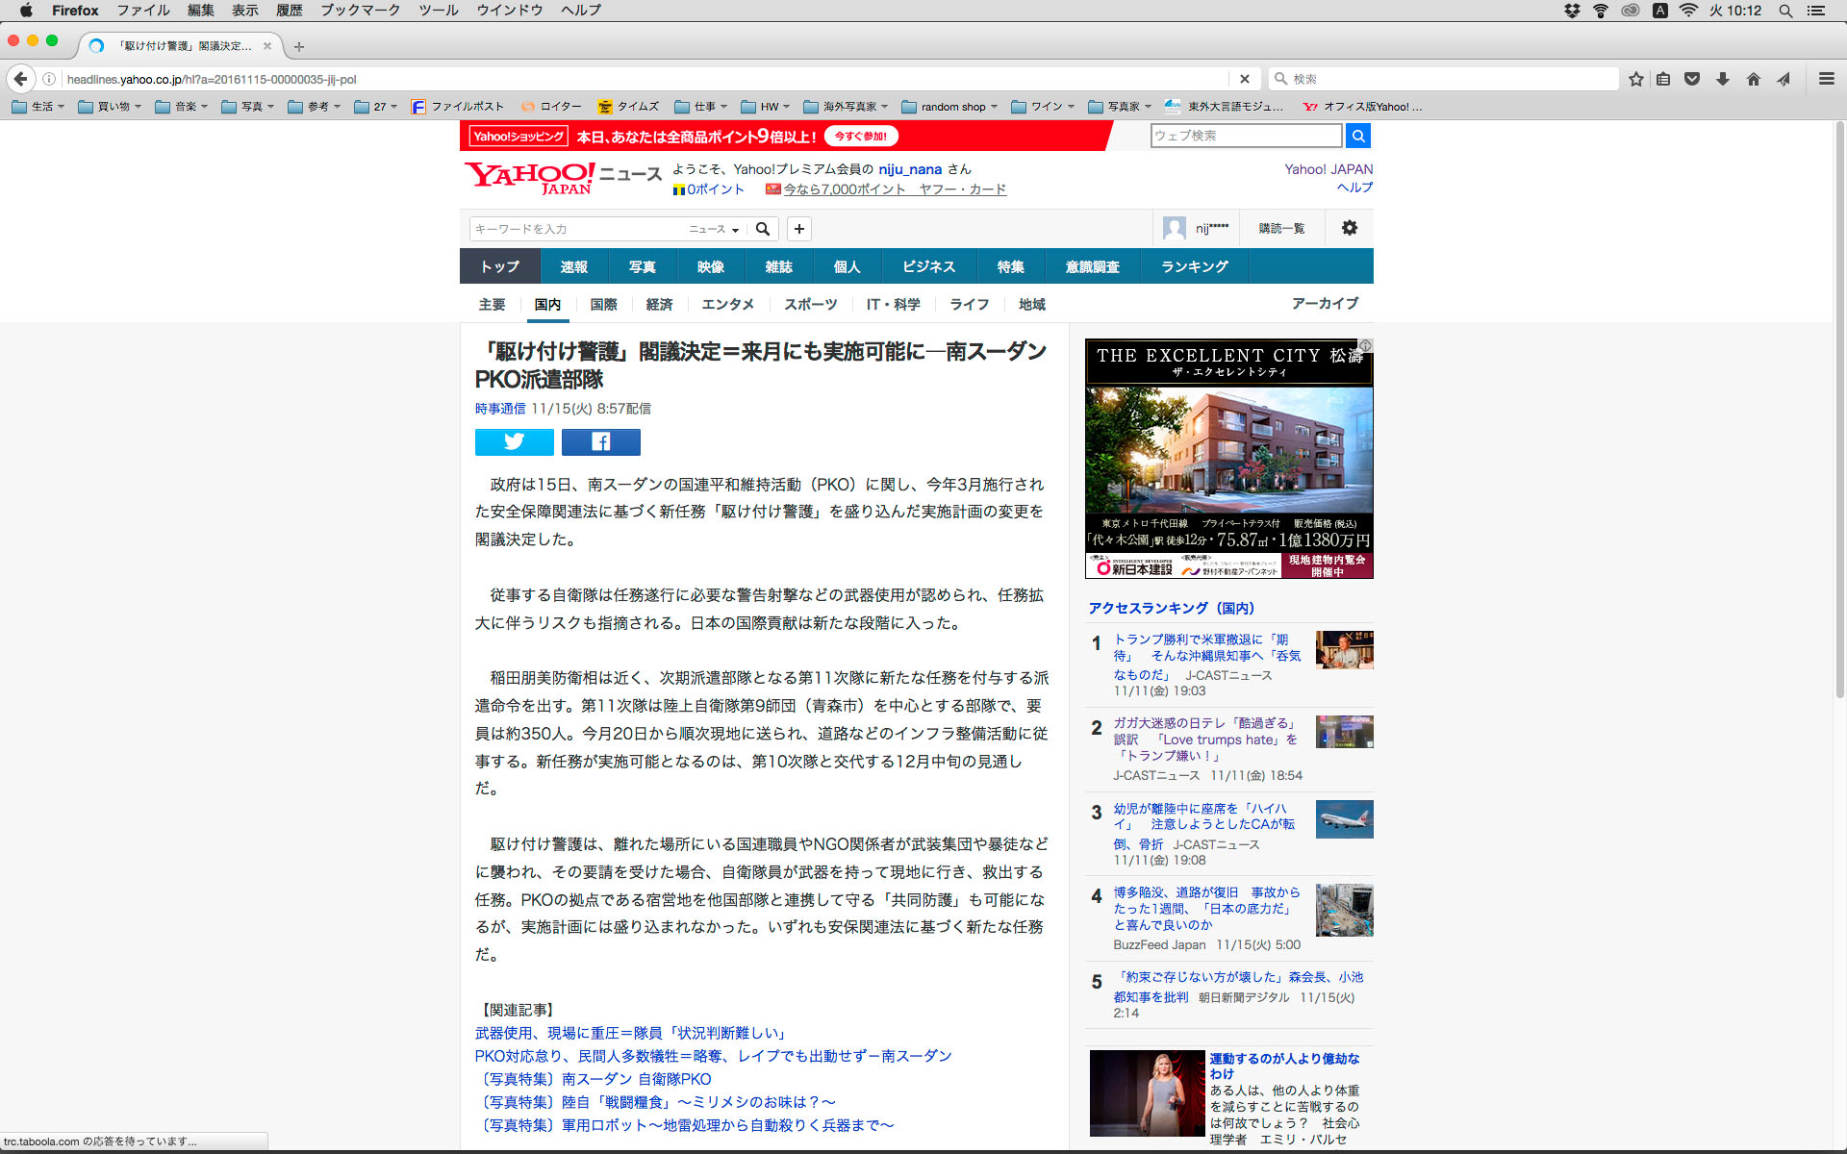
Task: Open Firefox downloads arrow icon
Action: [1722, 79]
